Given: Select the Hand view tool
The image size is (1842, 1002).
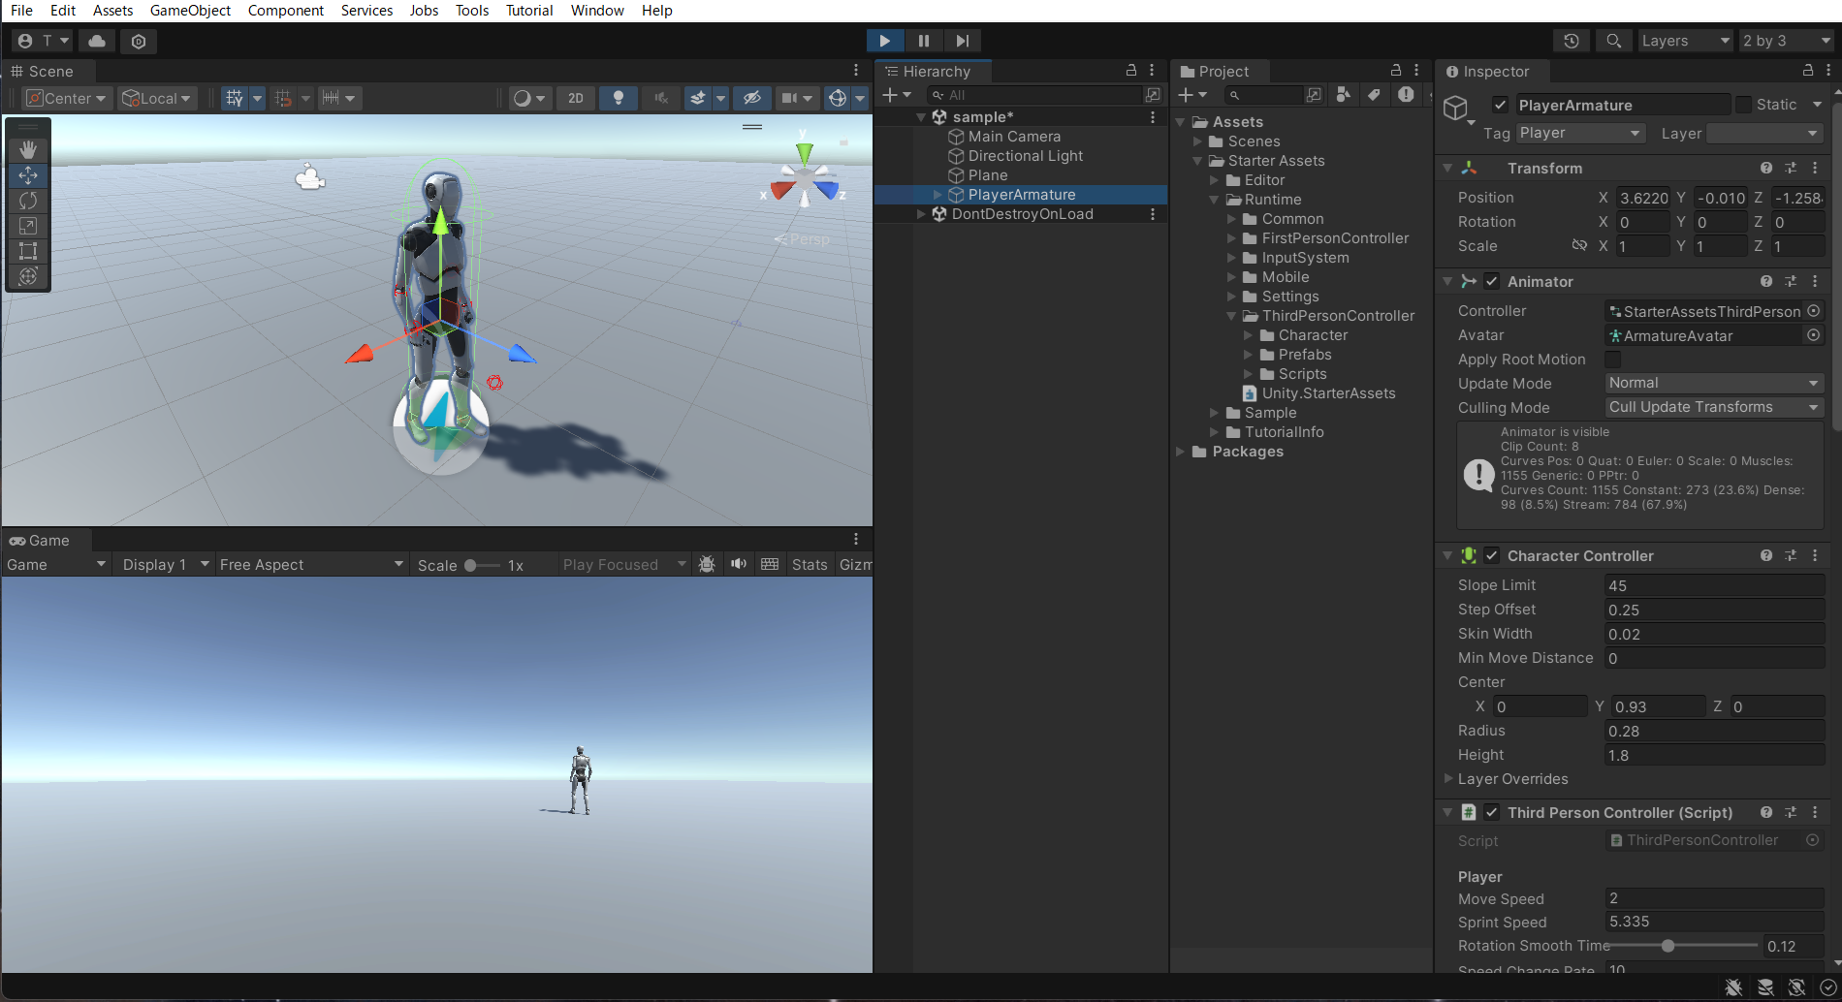Looking at the screenshot, I should pyautogui.click(x=28, y=149).
